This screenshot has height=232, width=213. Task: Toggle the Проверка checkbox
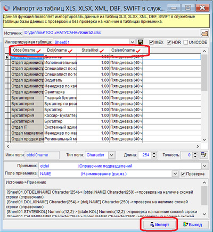(x=183, y=174)
